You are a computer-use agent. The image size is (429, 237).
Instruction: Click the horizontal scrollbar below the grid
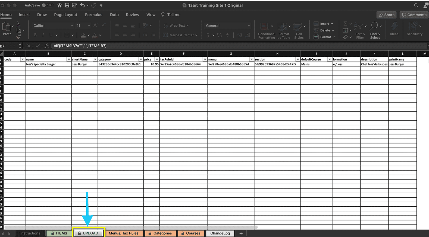coord(130,227)
